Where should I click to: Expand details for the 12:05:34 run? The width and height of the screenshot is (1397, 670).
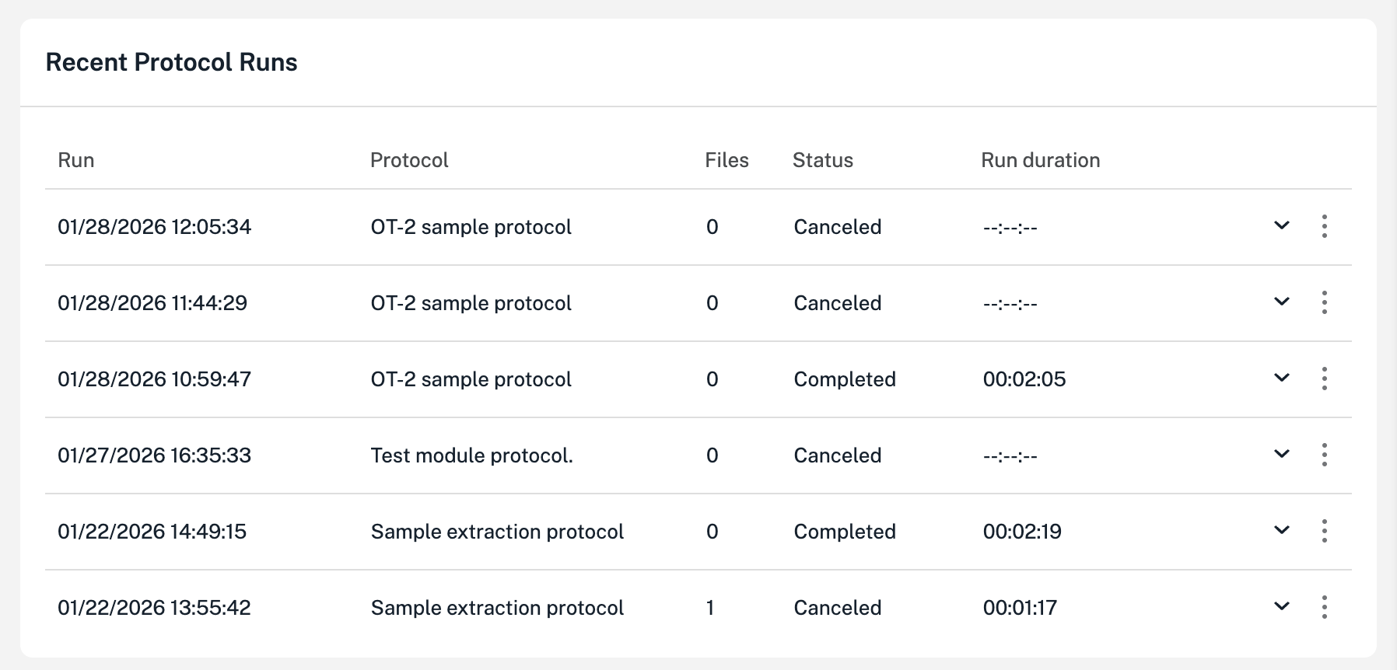1280,226
